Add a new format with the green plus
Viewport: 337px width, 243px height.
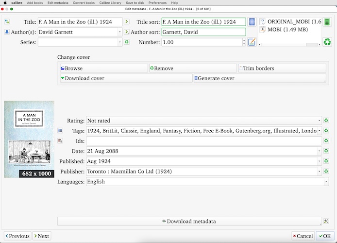click(x=327, y=22)
